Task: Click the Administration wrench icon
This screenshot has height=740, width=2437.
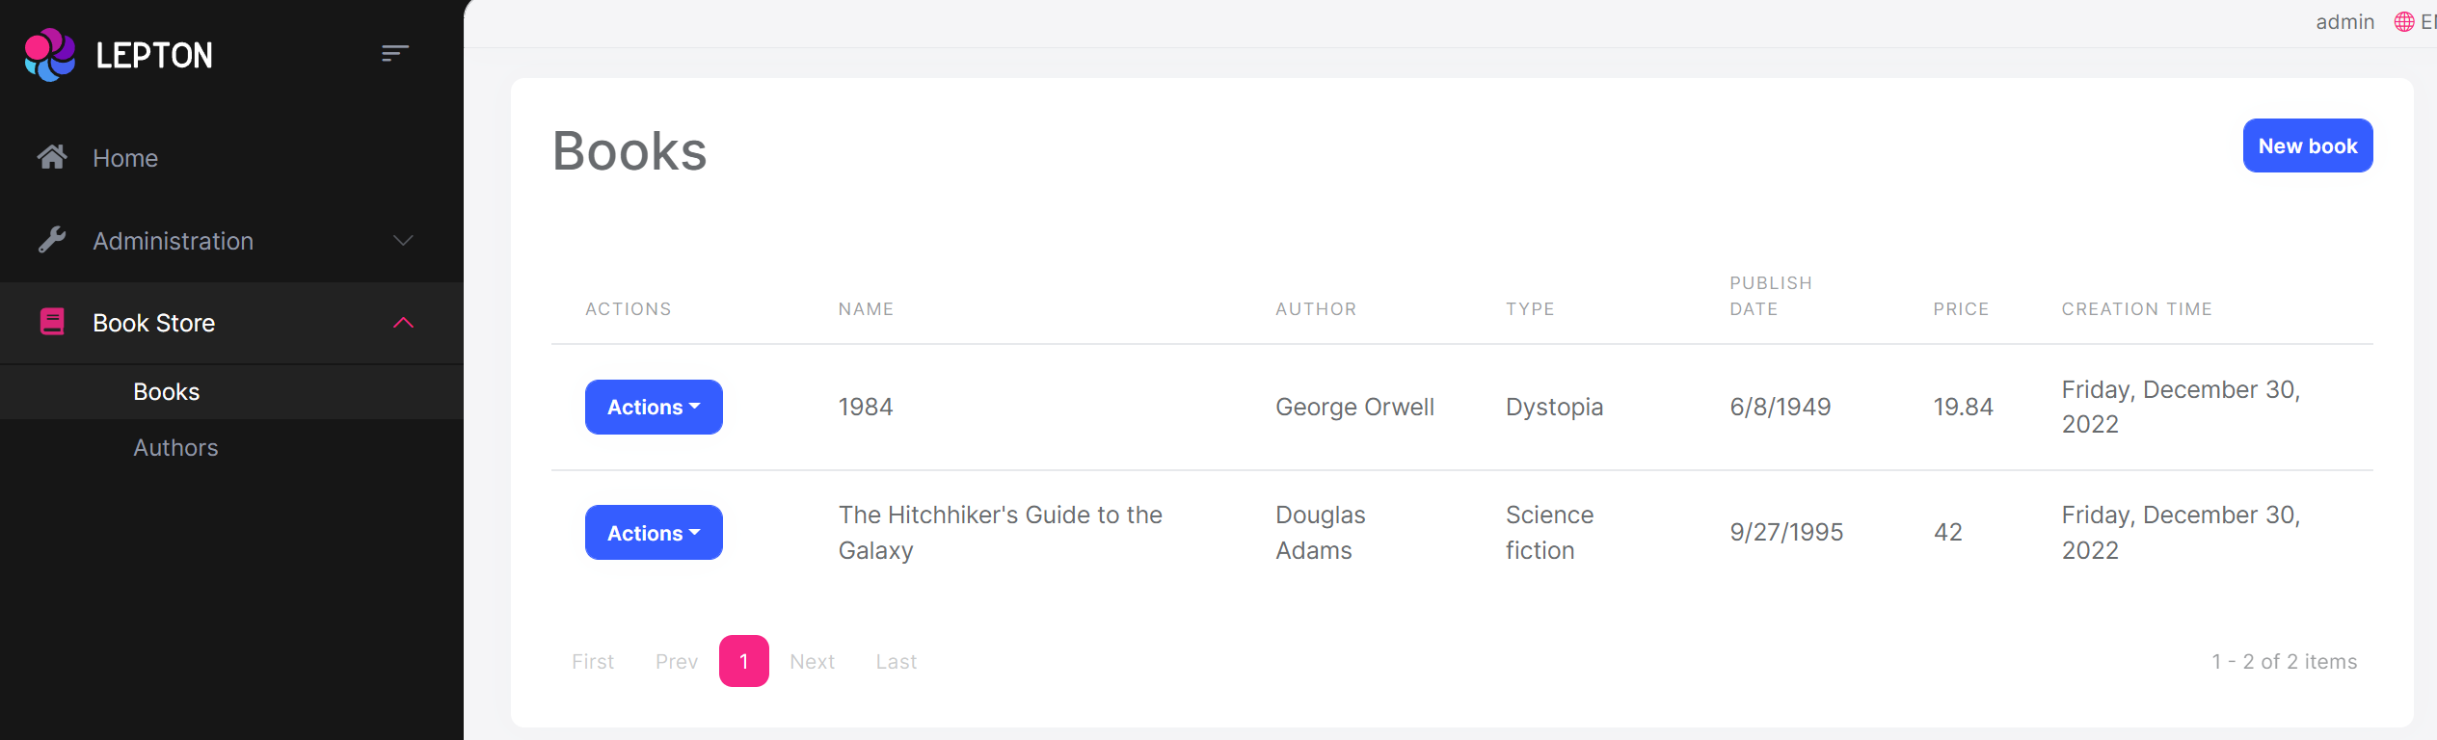Action: (52, 240)
